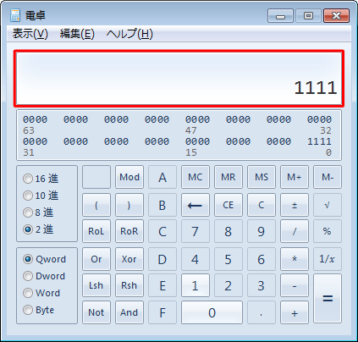Open the 表示(V) menu

(x=30, y=34)
